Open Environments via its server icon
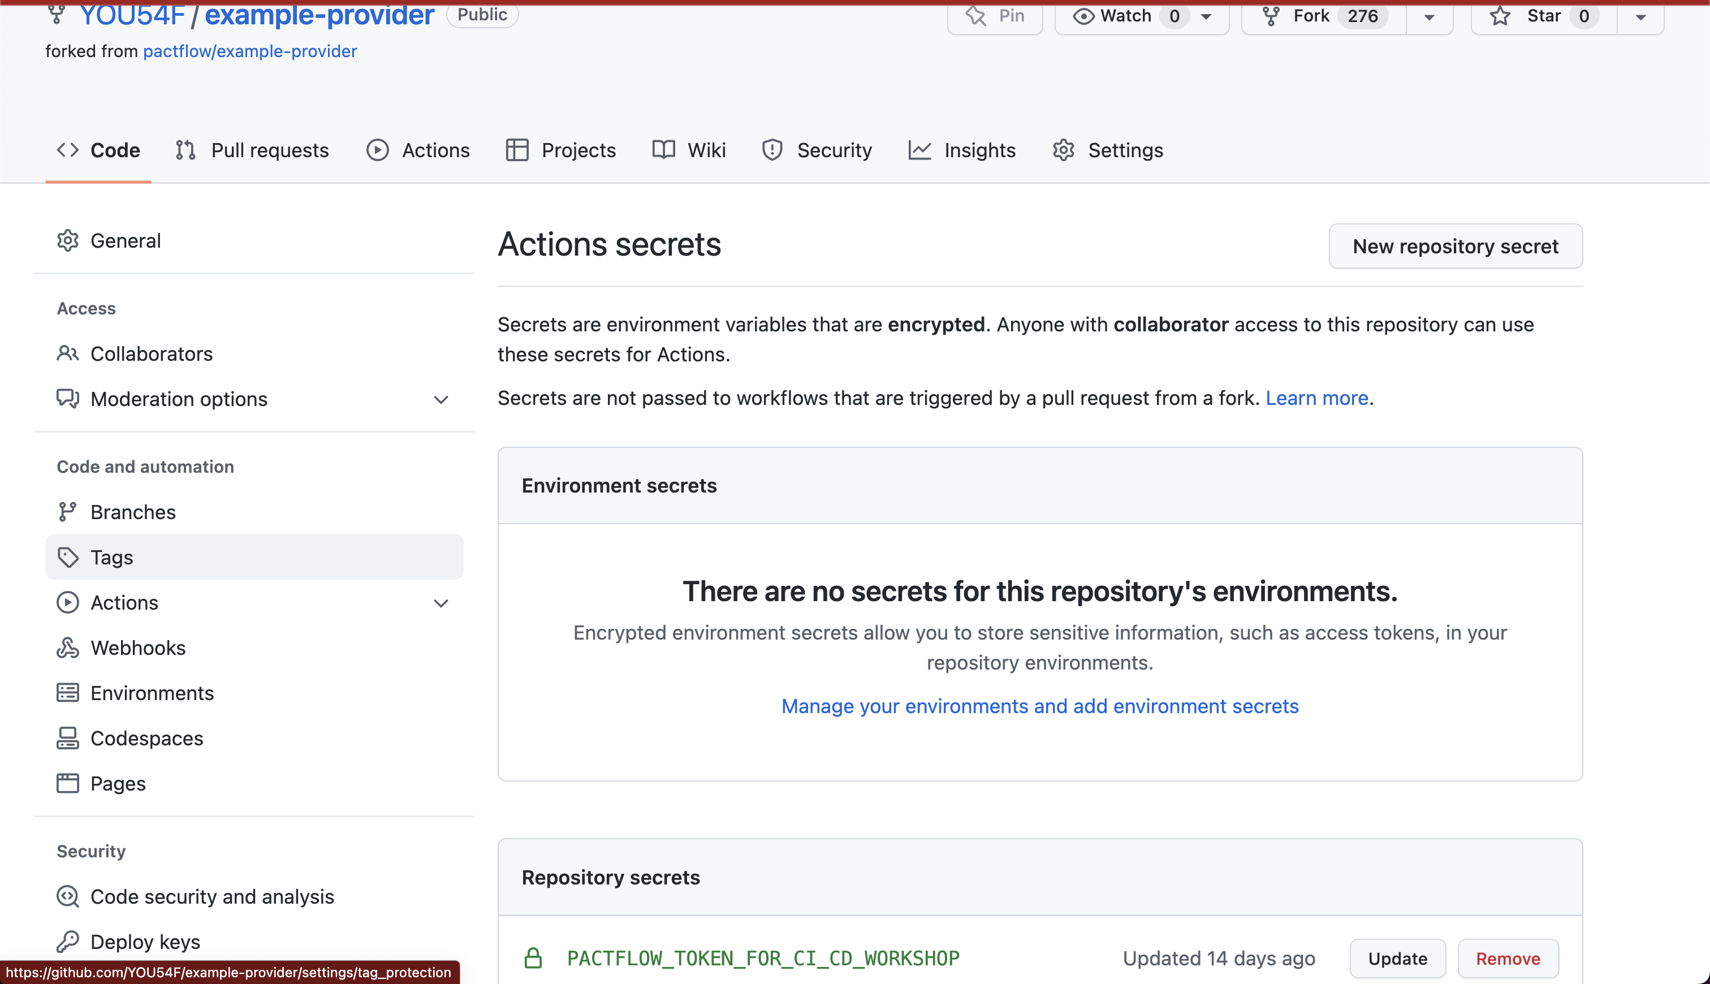This screenshot has width=1710, height=984. coord(67,693)
